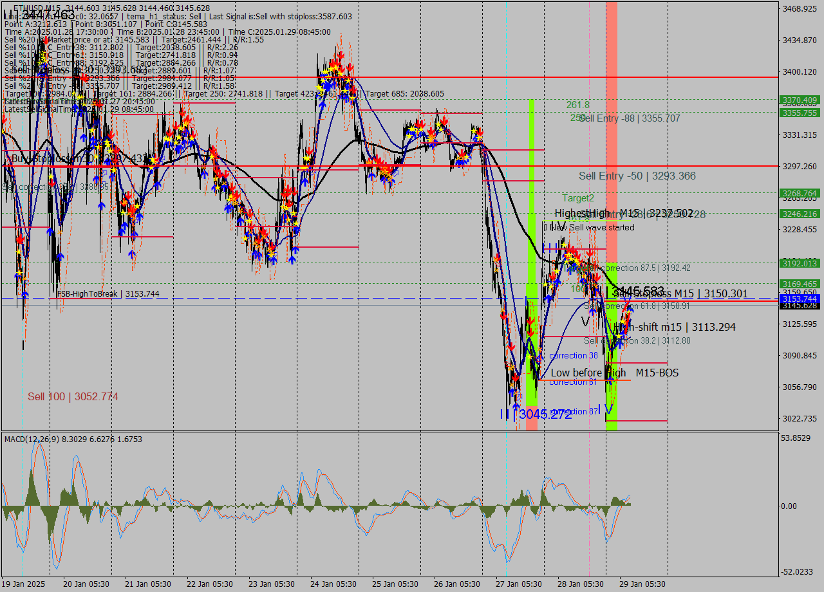Click the green 3370.409 price tag
The width and height of the screenshot is (824, 592).
(800, 100)
